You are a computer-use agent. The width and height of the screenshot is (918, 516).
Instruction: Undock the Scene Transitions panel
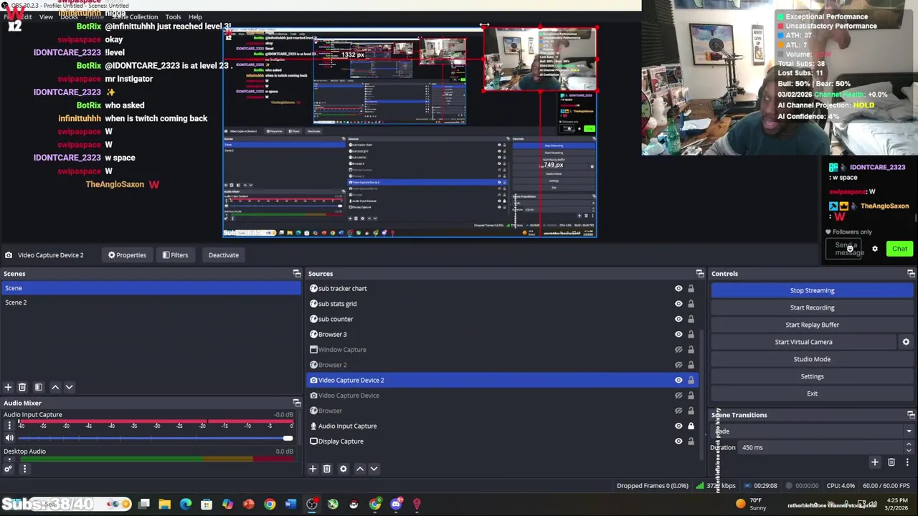click(x=911, y=415)
